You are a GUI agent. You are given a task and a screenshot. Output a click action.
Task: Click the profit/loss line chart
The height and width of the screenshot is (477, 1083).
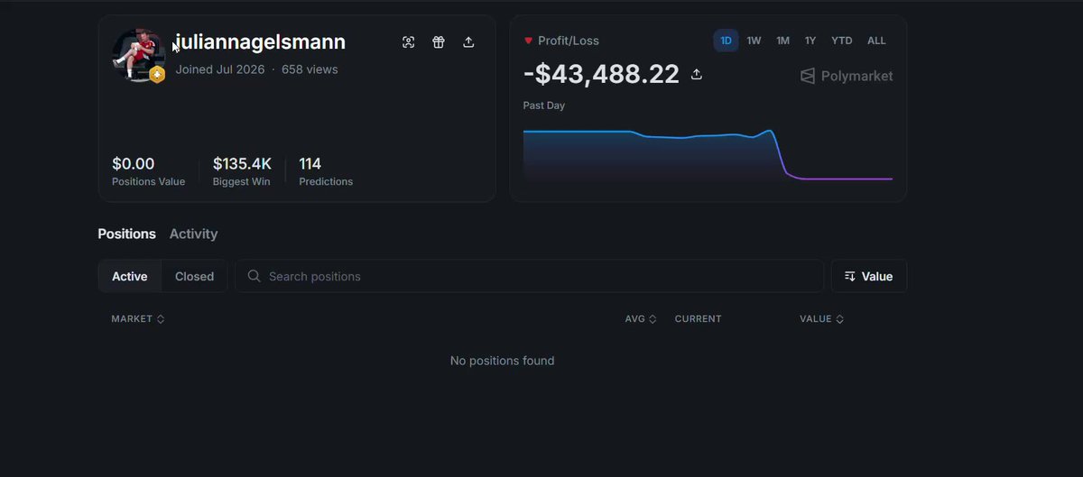pyautogui.click(x=708, y=156)
